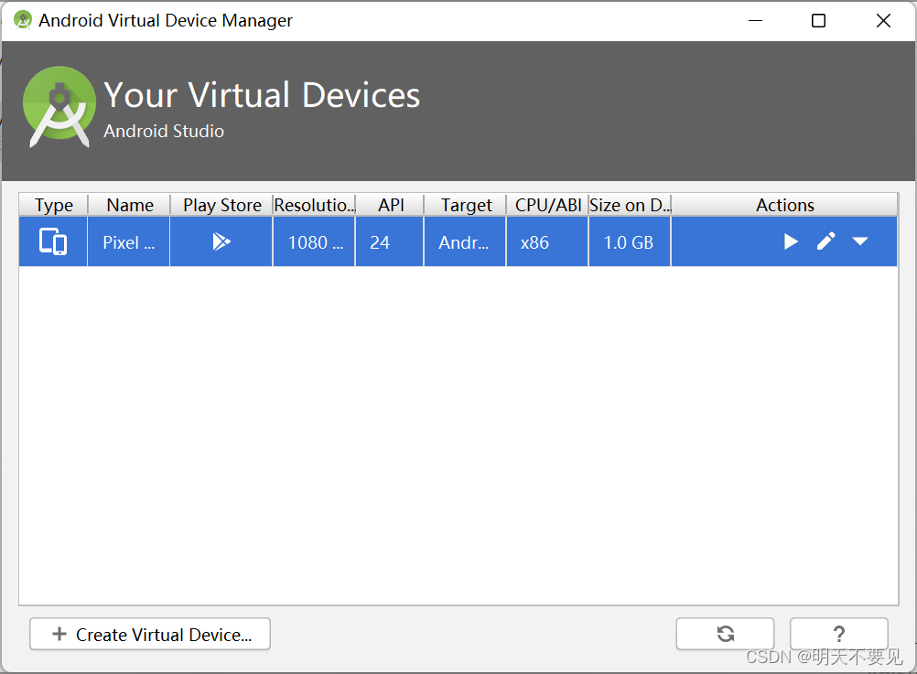Select the '1080 ...' resolution cell
The image size is (917, 674).
(314, 241)
